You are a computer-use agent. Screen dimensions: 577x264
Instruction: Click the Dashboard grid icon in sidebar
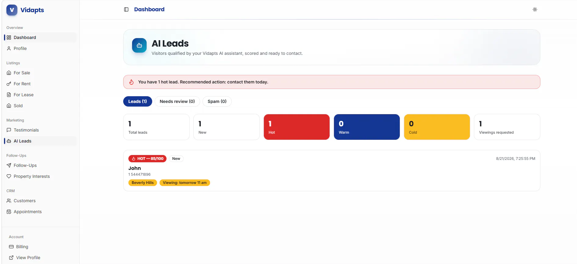[x=9, y=37]
